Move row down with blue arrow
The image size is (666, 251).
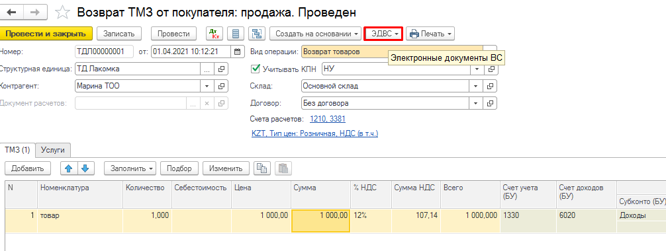point(85,168)
